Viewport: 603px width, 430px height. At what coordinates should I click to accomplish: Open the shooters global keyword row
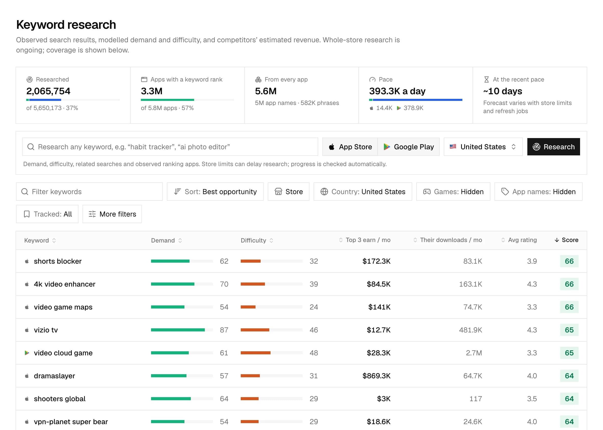[301, 399]
